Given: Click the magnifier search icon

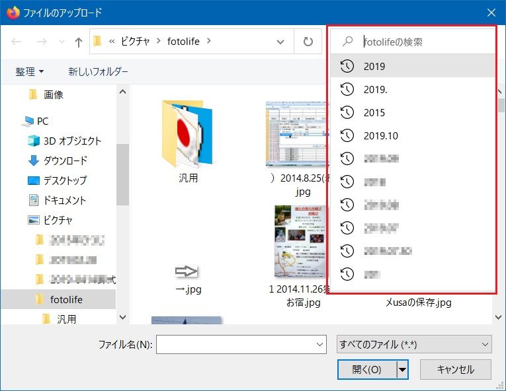Looking at the screenshot, I should click(347, 41).
